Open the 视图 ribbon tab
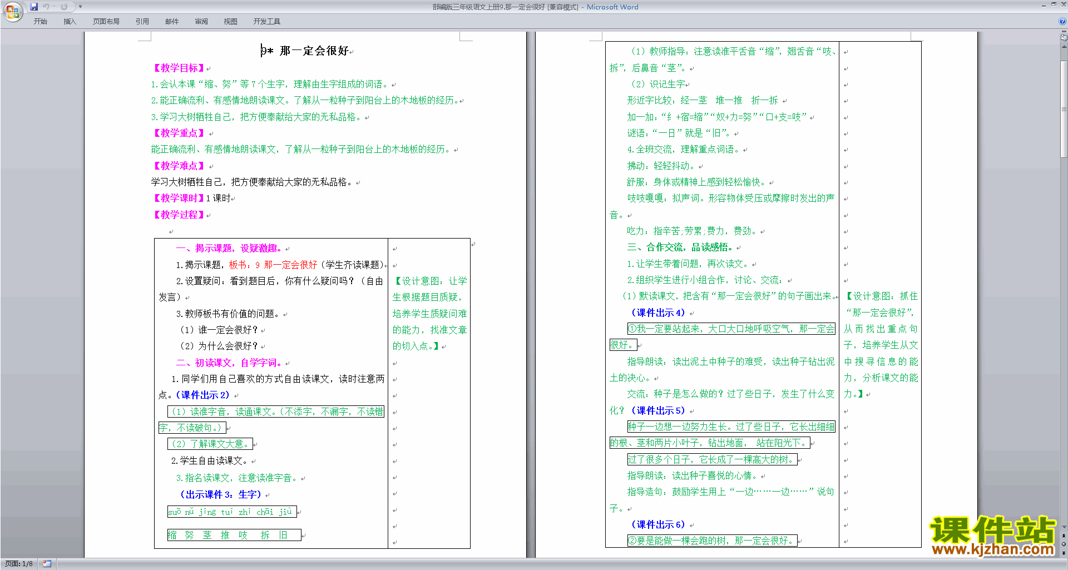This screenshot has height=570, width=1068. (231, 22)
